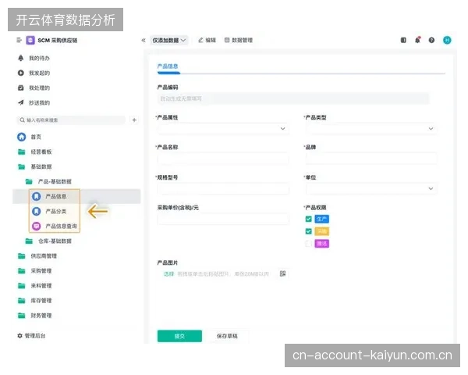
Task: Click the blue 生产 tag
Action: pos(321,220)
